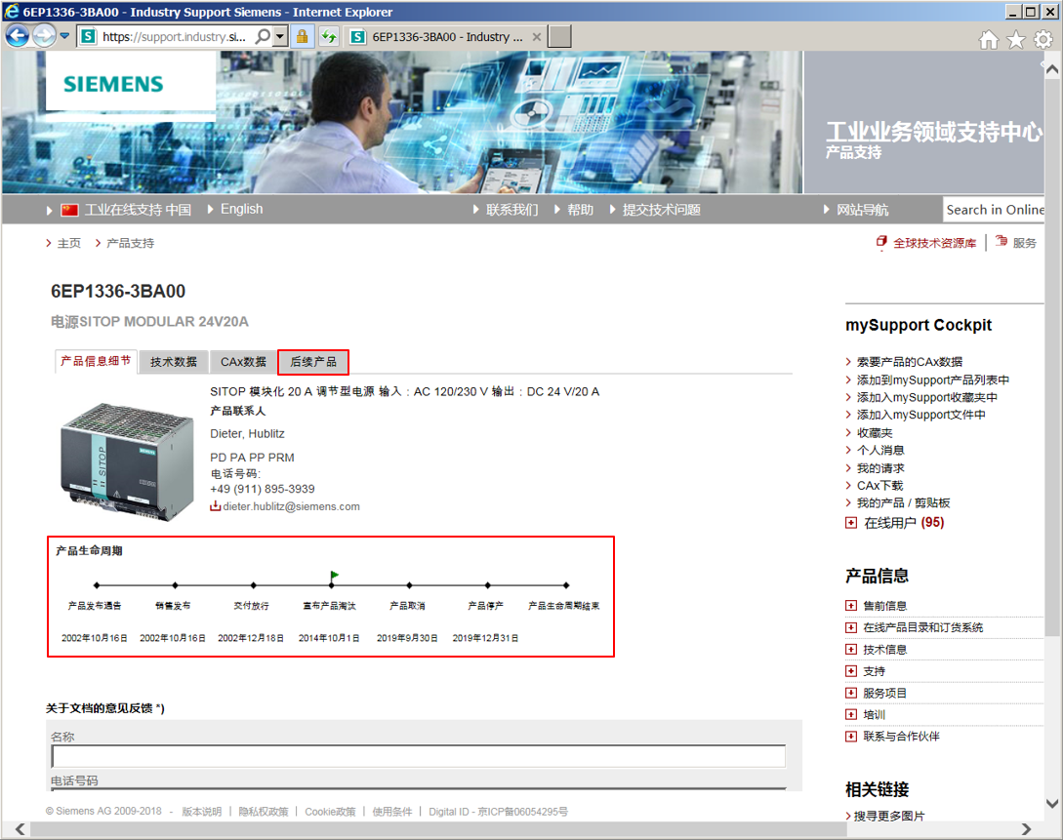Screen dimensions: 1063x840
Task: Switch to the 后续产品 tab
Action: (x=313, y=362)
